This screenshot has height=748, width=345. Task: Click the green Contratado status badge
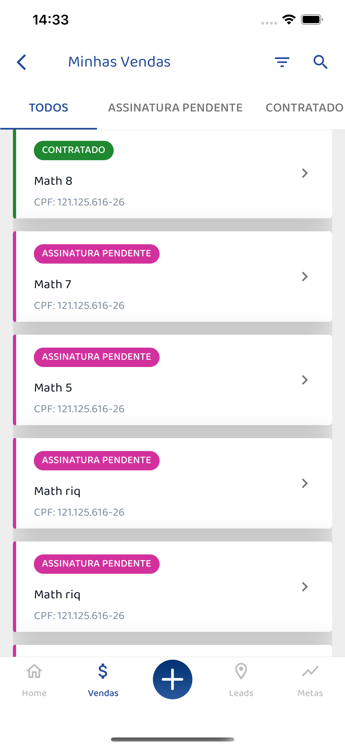point(74,150)
